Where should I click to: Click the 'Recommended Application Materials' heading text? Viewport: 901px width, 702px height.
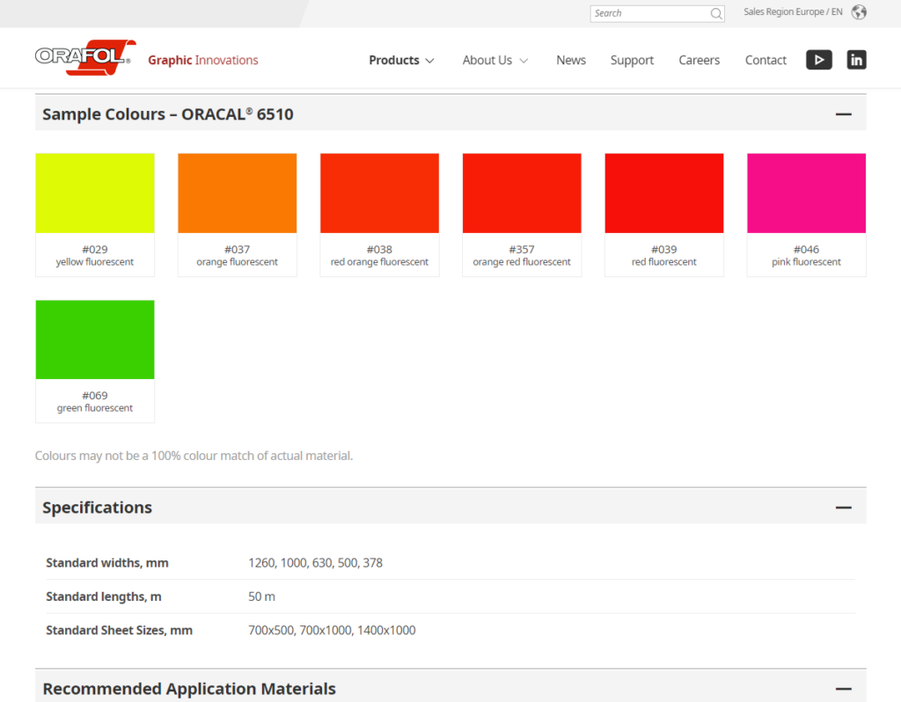click(189, 689)
